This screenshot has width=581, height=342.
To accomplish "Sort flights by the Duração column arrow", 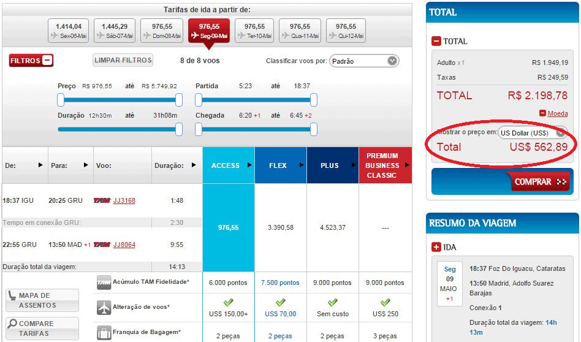I will pyautogui.click(x=194, y=165).
